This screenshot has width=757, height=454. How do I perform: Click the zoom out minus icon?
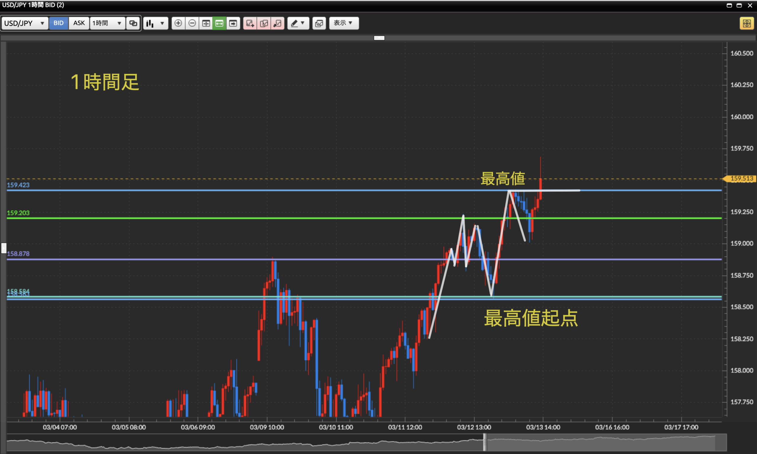[192, 23]
